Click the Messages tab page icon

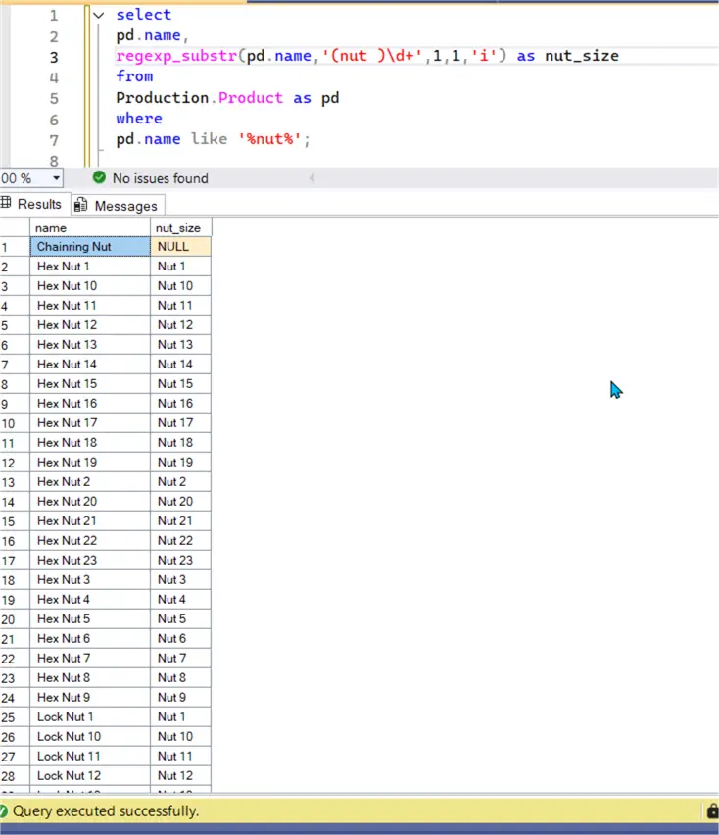point(81,205)
